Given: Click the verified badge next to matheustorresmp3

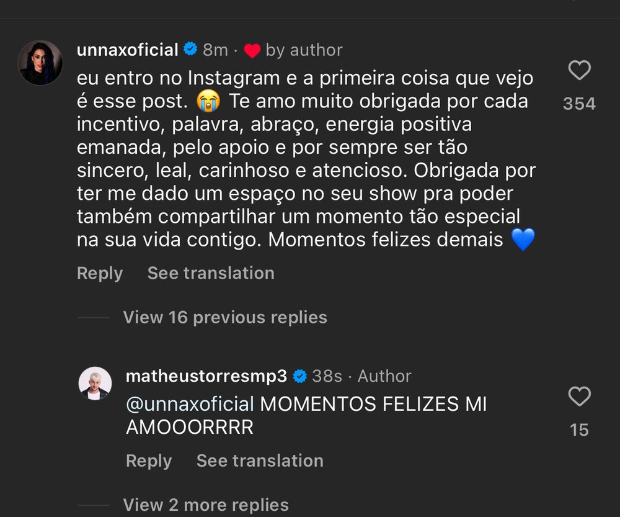Looking at the screenshot, I should [299, 376].
